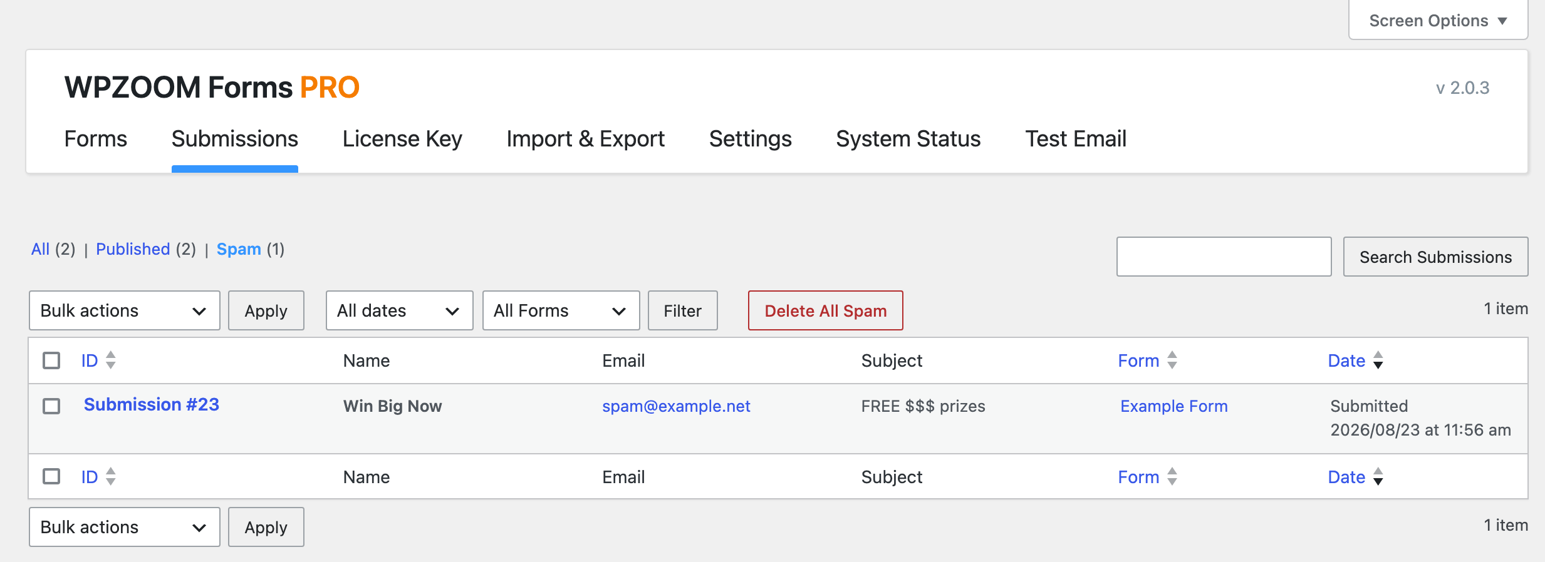Screen dimensions: 1545x562
Task: Click the v 2.0.3 version label
Action: click(x=1462, y=88)
